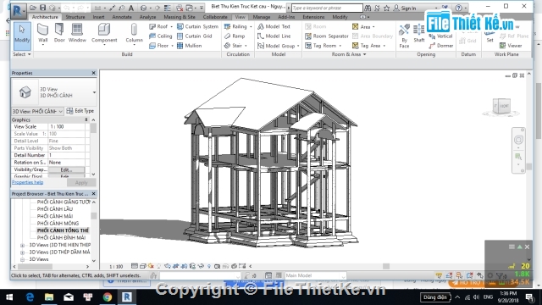Switch to the Manage ribbon tab
Image resolution: width=542 pixels, height=305 pixels.
pyautogui.click(x=262, y=17)
